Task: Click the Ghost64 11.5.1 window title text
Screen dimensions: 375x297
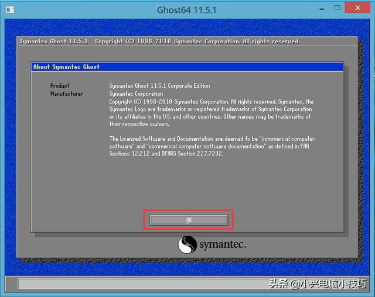Action: click(186, 10)
